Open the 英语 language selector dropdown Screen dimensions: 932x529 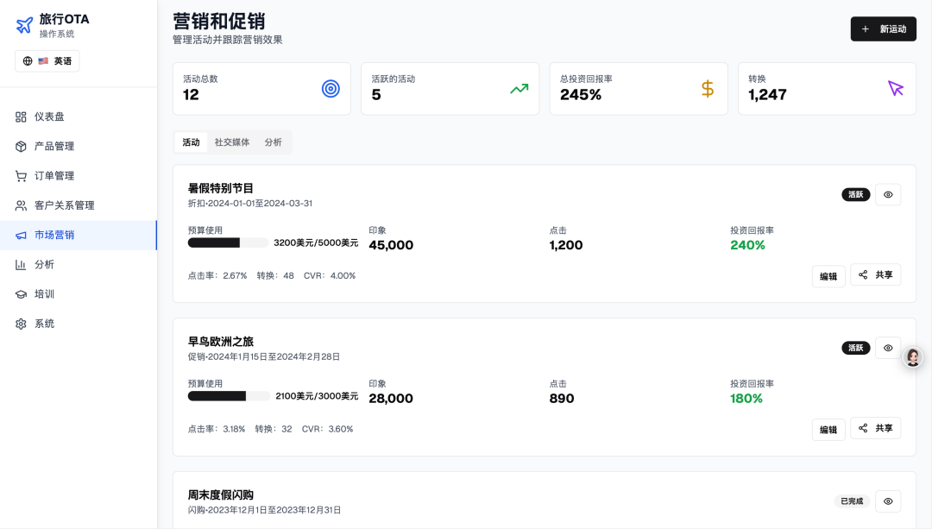[47, 61]
